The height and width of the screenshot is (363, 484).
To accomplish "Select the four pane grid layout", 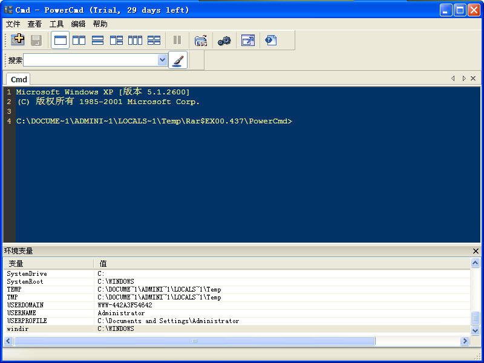I will [x=154, y=41].
